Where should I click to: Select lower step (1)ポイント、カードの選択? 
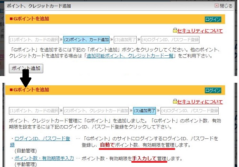(x=34, y=111)
